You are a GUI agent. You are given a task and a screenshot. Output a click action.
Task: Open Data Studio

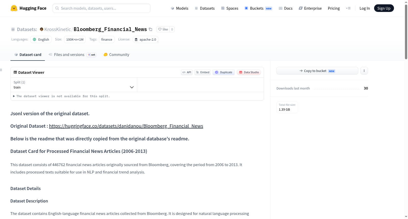pos(249,72)
